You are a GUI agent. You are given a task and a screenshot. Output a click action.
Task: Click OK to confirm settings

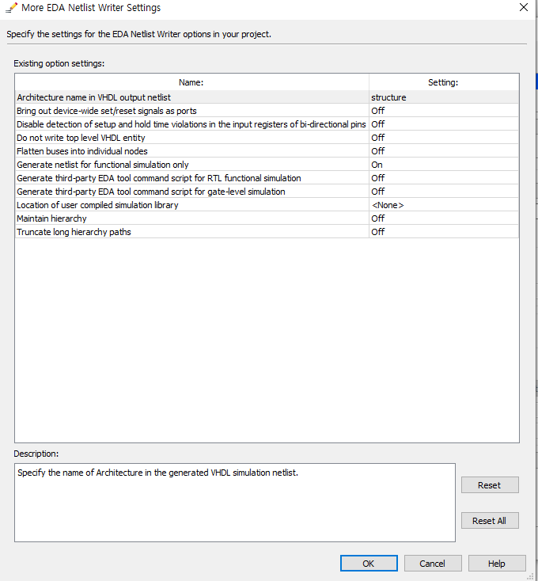tap(369, 564)
